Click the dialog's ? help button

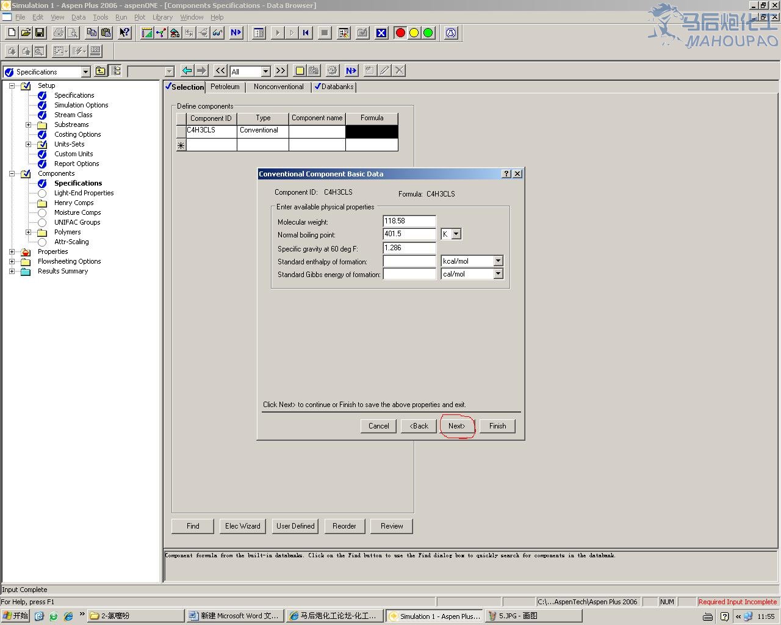[x=506, y=174]
